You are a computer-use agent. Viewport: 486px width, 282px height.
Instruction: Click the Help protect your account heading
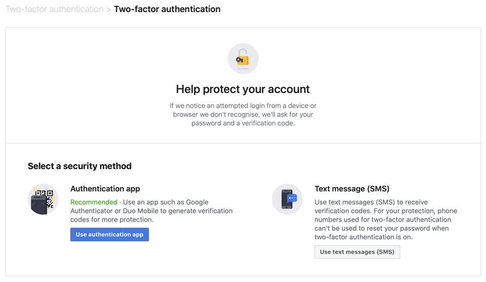242,89
